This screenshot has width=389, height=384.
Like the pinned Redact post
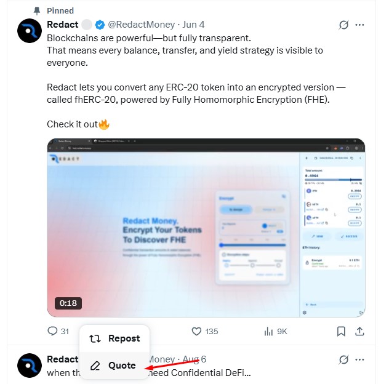pos(197,331)
